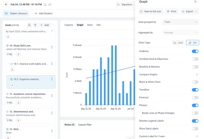Click the cloud sync icon

tap(50, 5)
